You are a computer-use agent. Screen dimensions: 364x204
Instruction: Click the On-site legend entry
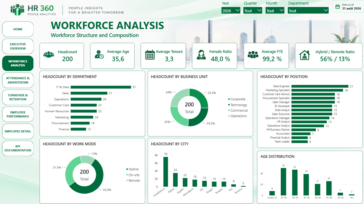click(133, 175)
